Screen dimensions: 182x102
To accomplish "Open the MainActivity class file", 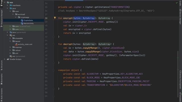I will pyautogui.click(x=28, y=23).
